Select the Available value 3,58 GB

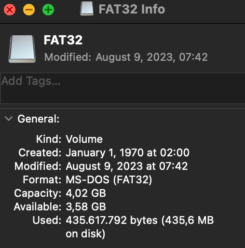(86, 207)
